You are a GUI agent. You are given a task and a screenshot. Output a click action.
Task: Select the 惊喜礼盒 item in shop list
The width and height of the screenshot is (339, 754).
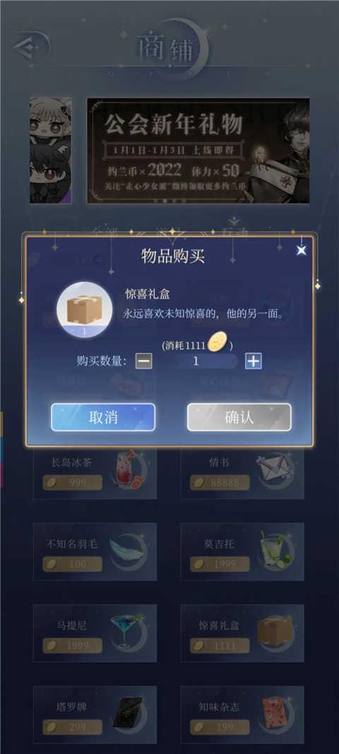tap(242, 633)
